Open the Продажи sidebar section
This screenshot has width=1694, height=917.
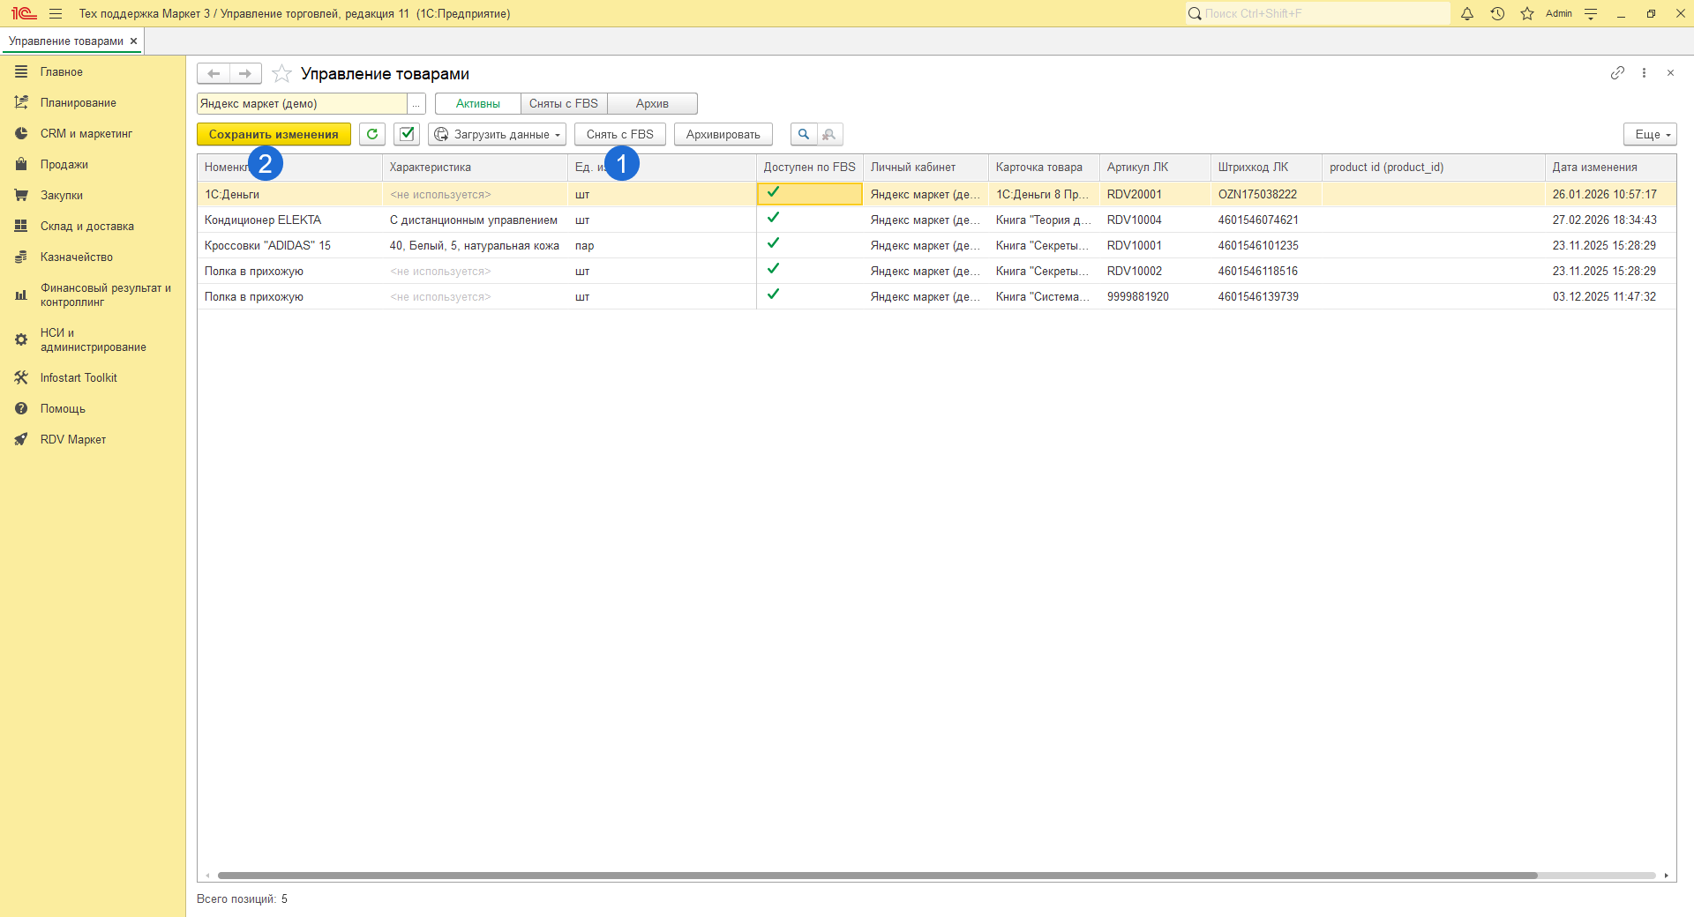[64, 164]
